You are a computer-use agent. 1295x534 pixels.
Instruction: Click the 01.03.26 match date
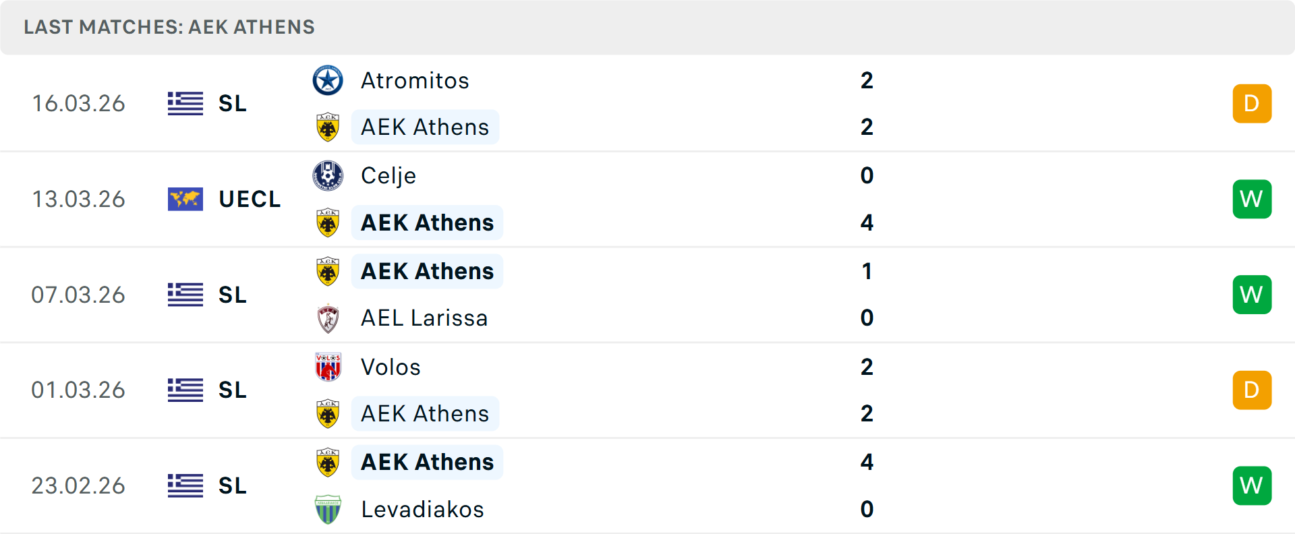pyautogui.click(x=79, y=390)
